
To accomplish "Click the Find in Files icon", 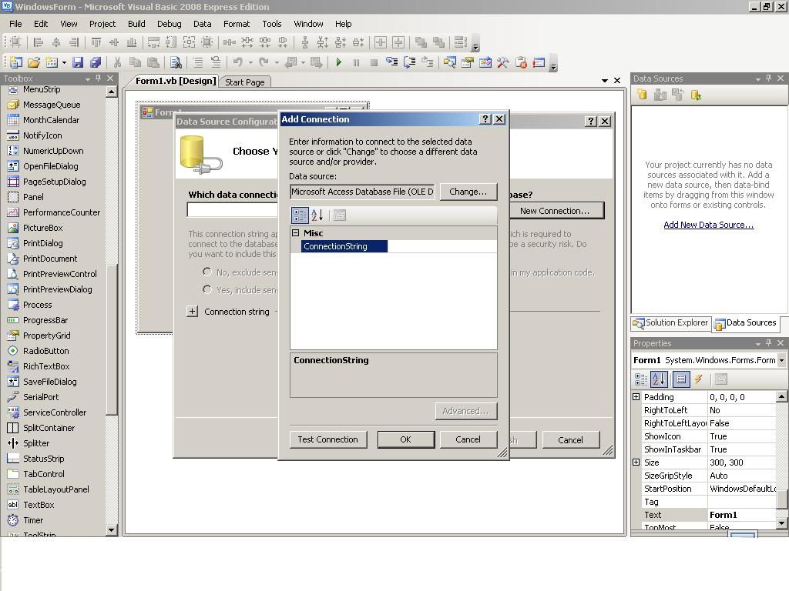I will [176, 62].
